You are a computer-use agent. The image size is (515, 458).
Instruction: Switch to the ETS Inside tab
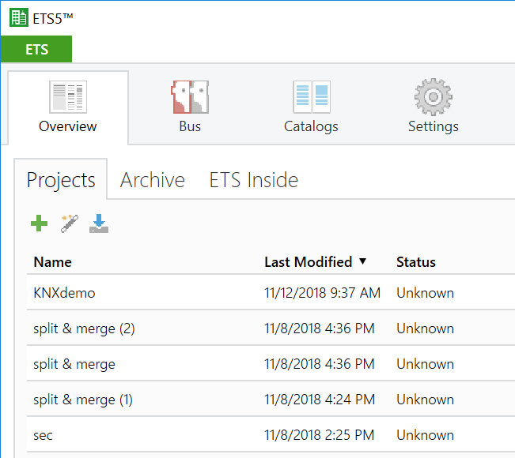coord(254,180)
